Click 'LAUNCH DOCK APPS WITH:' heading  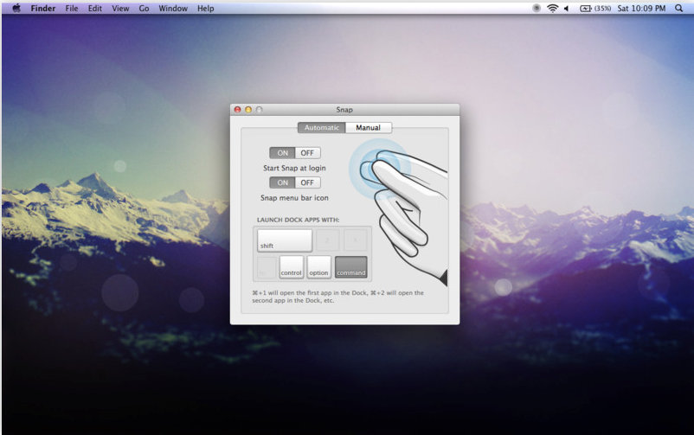(299, 220)
